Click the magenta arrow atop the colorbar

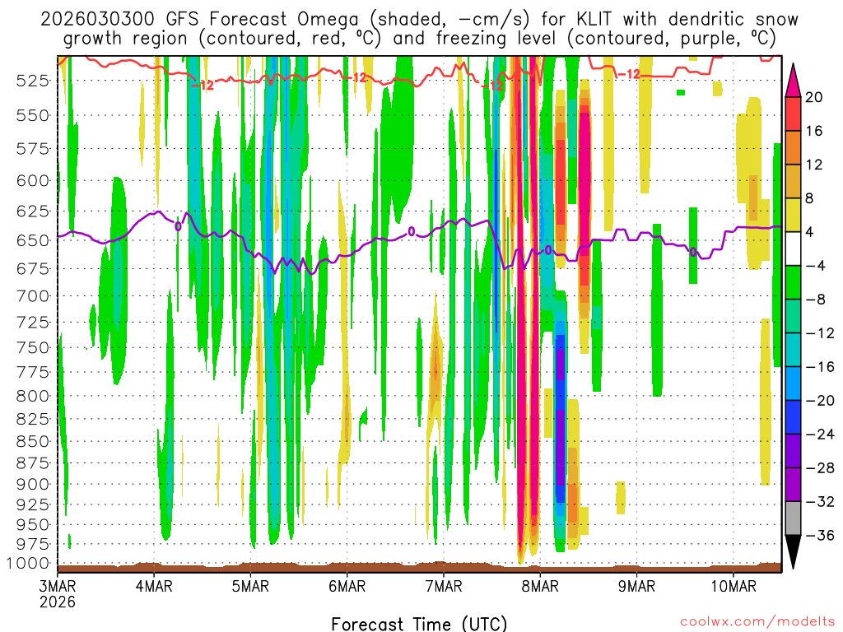(794, 79)
